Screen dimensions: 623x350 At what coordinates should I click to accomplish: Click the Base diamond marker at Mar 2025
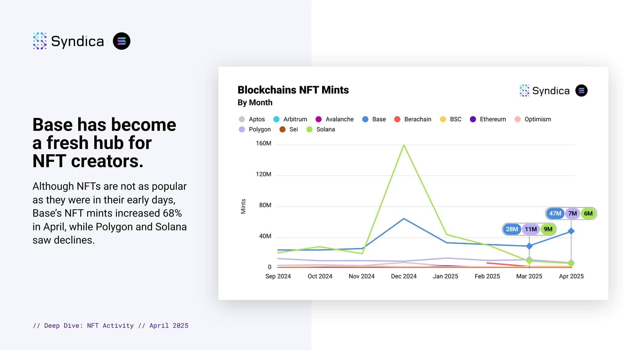pos(529,246)
